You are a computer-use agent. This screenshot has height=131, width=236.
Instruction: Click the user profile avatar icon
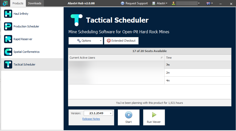(x=173, y=3)
